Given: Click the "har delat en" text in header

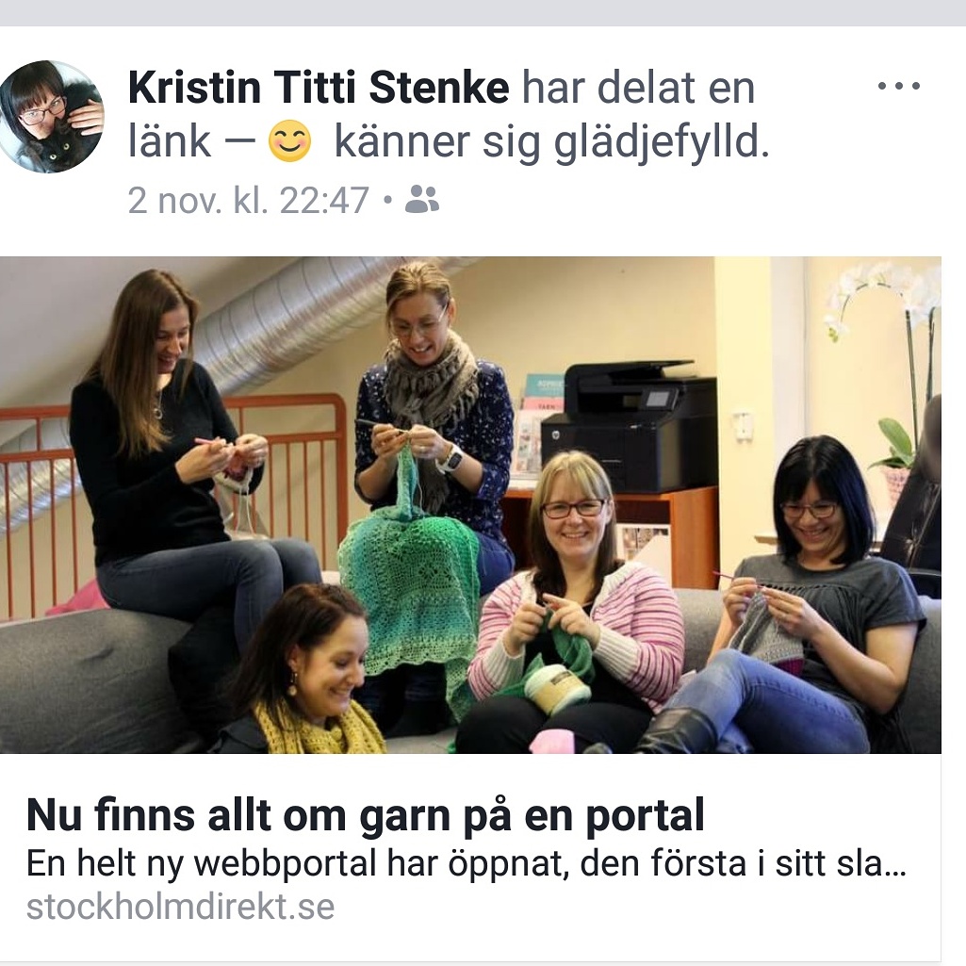Looking at the screenshot, I should [638, 88].
